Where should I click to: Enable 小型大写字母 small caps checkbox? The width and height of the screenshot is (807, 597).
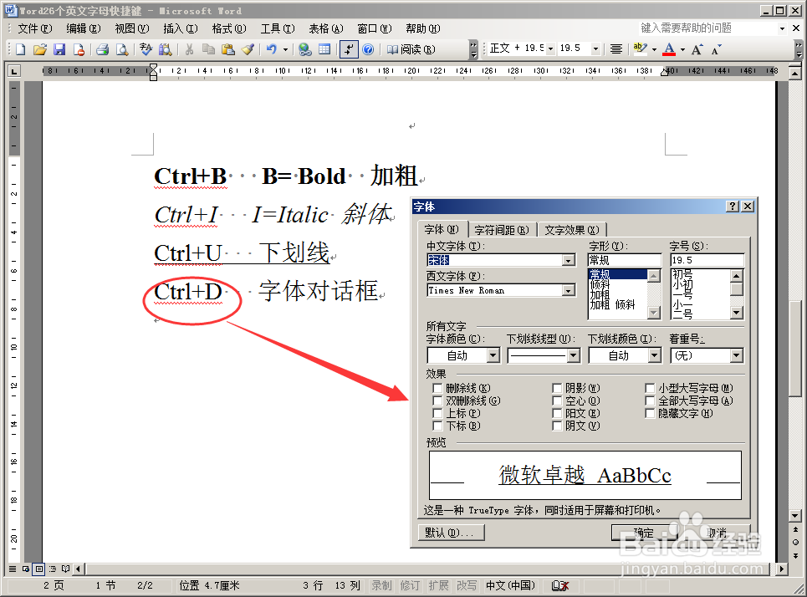650,388
